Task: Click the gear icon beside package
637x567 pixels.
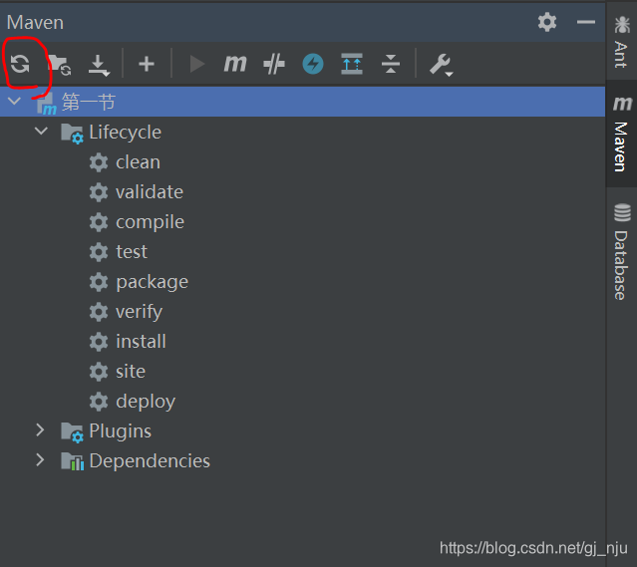Action: (99, 282)
